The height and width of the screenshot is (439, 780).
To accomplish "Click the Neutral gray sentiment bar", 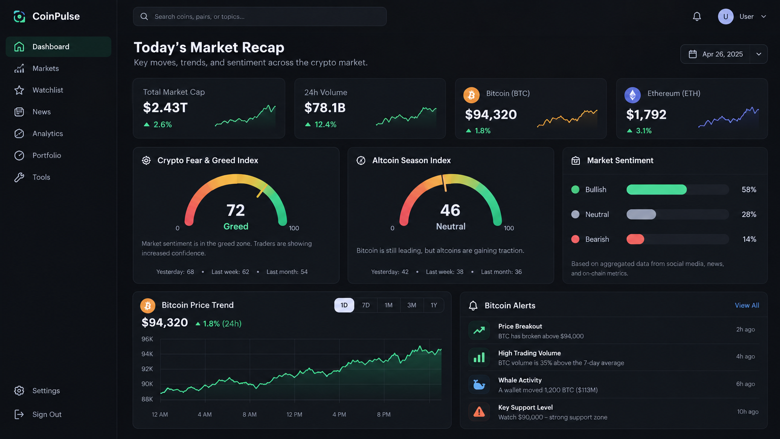I will pyautogui.click(x=641, y=214).
